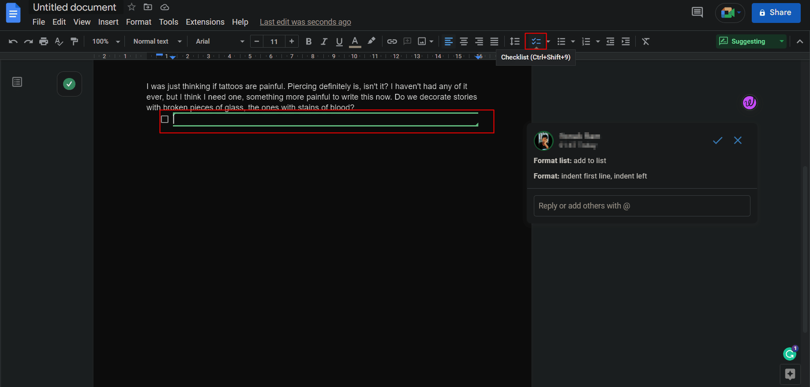The height and width of the screenshot is (387, 810).
Task: Center align the text
Action: pyautogui.click(x=464, y=41)
